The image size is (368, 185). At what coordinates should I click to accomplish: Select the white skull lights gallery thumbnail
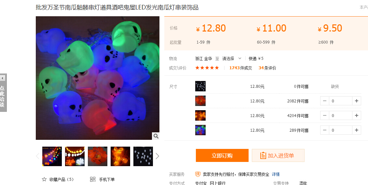(143, 156)
